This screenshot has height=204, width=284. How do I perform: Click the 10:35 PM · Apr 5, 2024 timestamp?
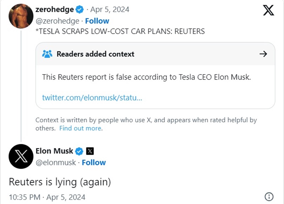(x=47, y=197)
